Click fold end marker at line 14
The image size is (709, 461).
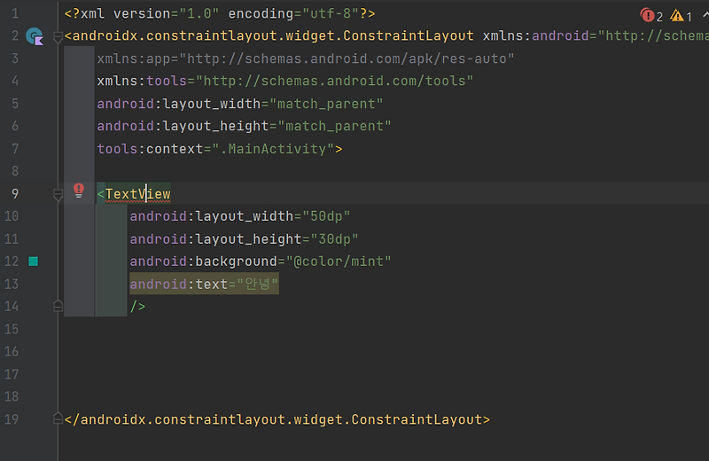(x=58, y=306)
